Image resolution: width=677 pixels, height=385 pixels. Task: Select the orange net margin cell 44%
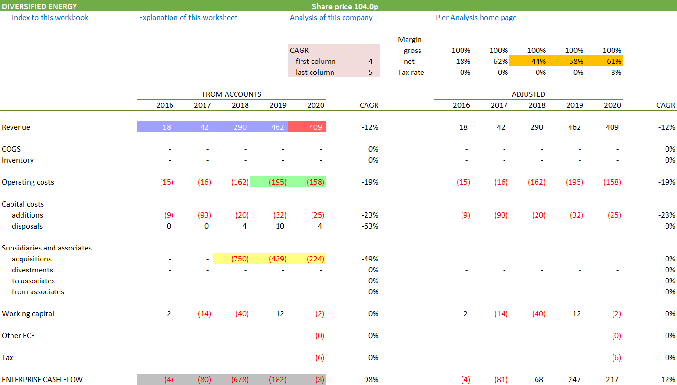point(528,61)
